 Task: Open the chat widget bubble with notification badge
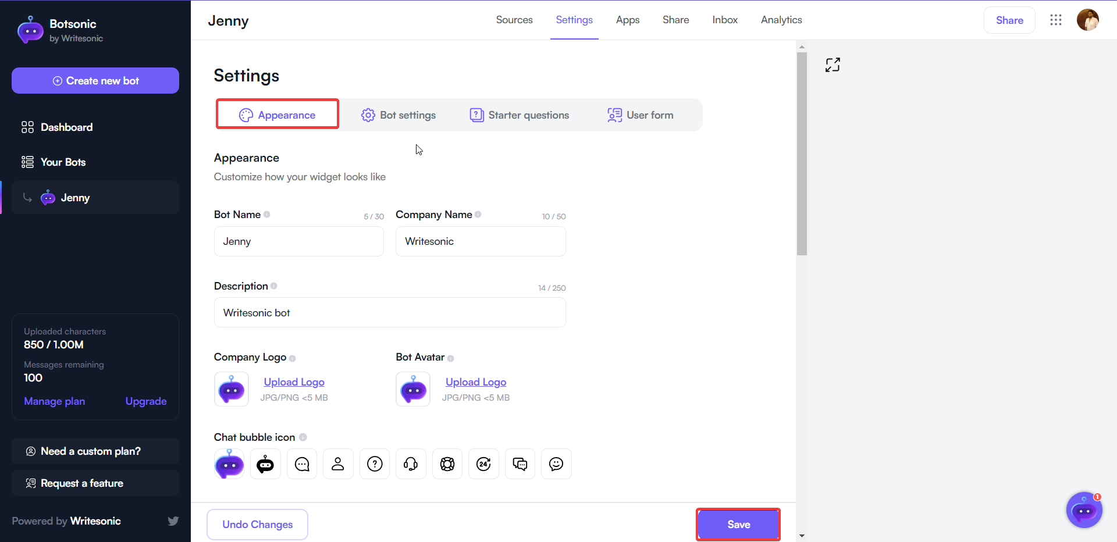[x=1084, y=510]
